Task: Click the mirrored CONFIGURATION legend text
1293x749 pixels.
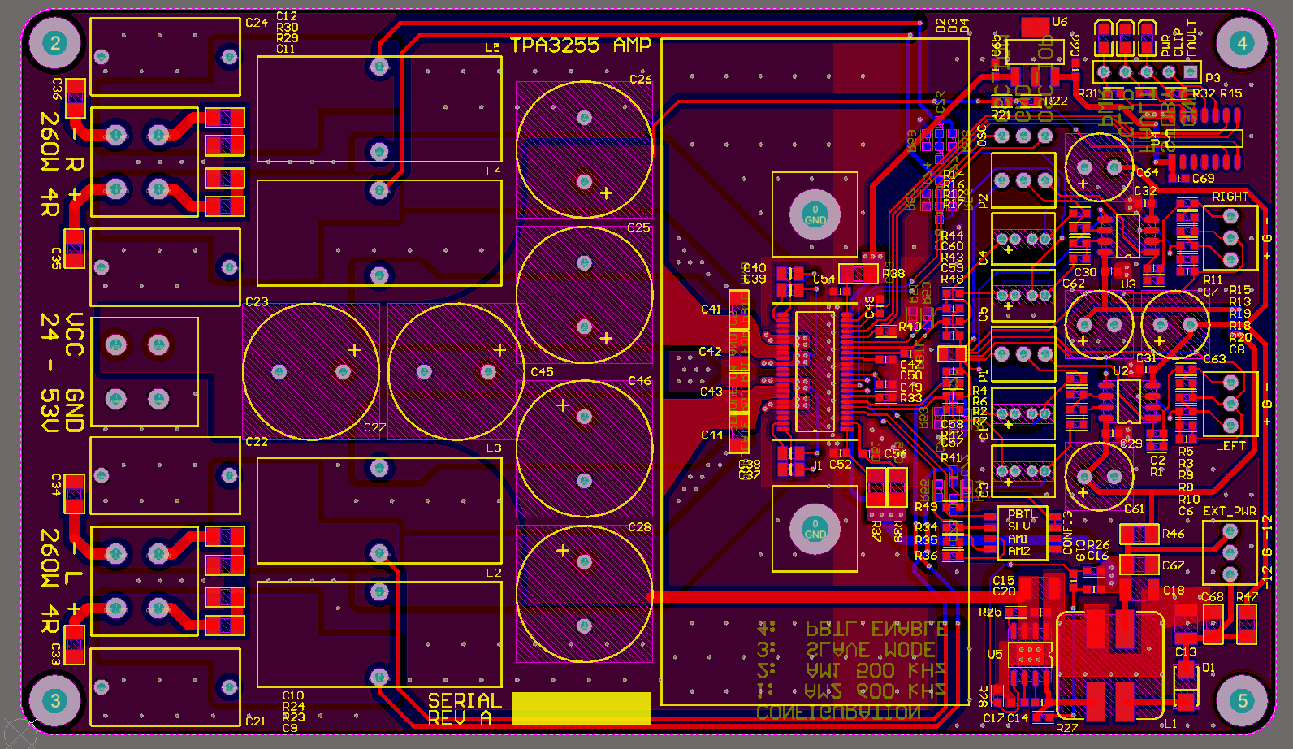Action: [x=838, y=712]
